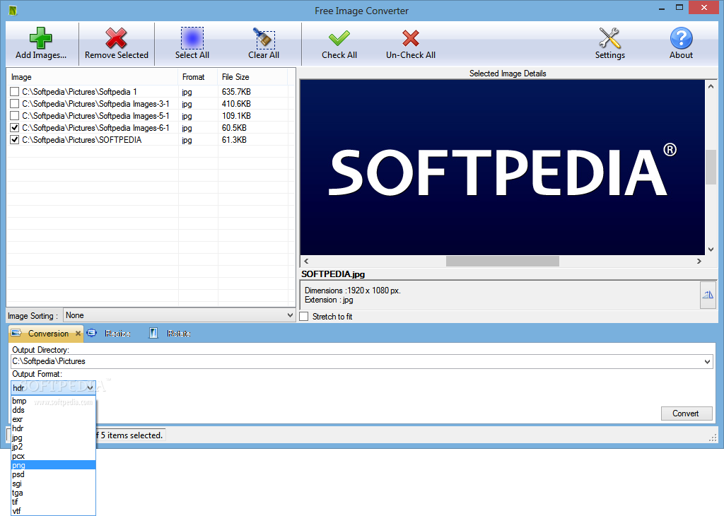Select the 635.7KB file size cell
724x516 pixels.
point(236,92)
